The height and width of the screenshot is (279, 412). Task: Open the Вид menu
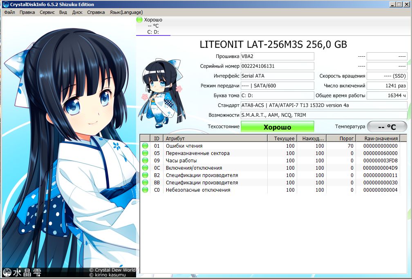pyautogui.click(x=63, y=12)
